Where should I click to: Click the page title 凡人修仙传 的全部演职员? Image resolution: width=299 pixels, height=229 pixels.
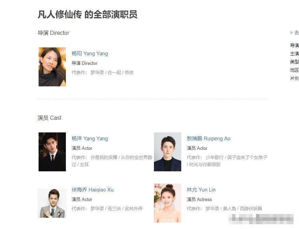(87, 14)
